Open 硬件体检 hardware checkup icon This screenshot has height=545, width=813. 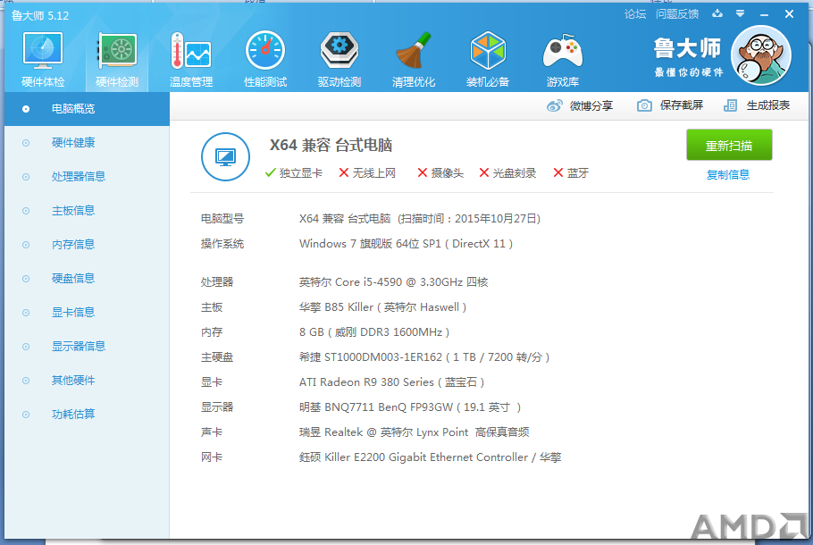pos(43,51)
